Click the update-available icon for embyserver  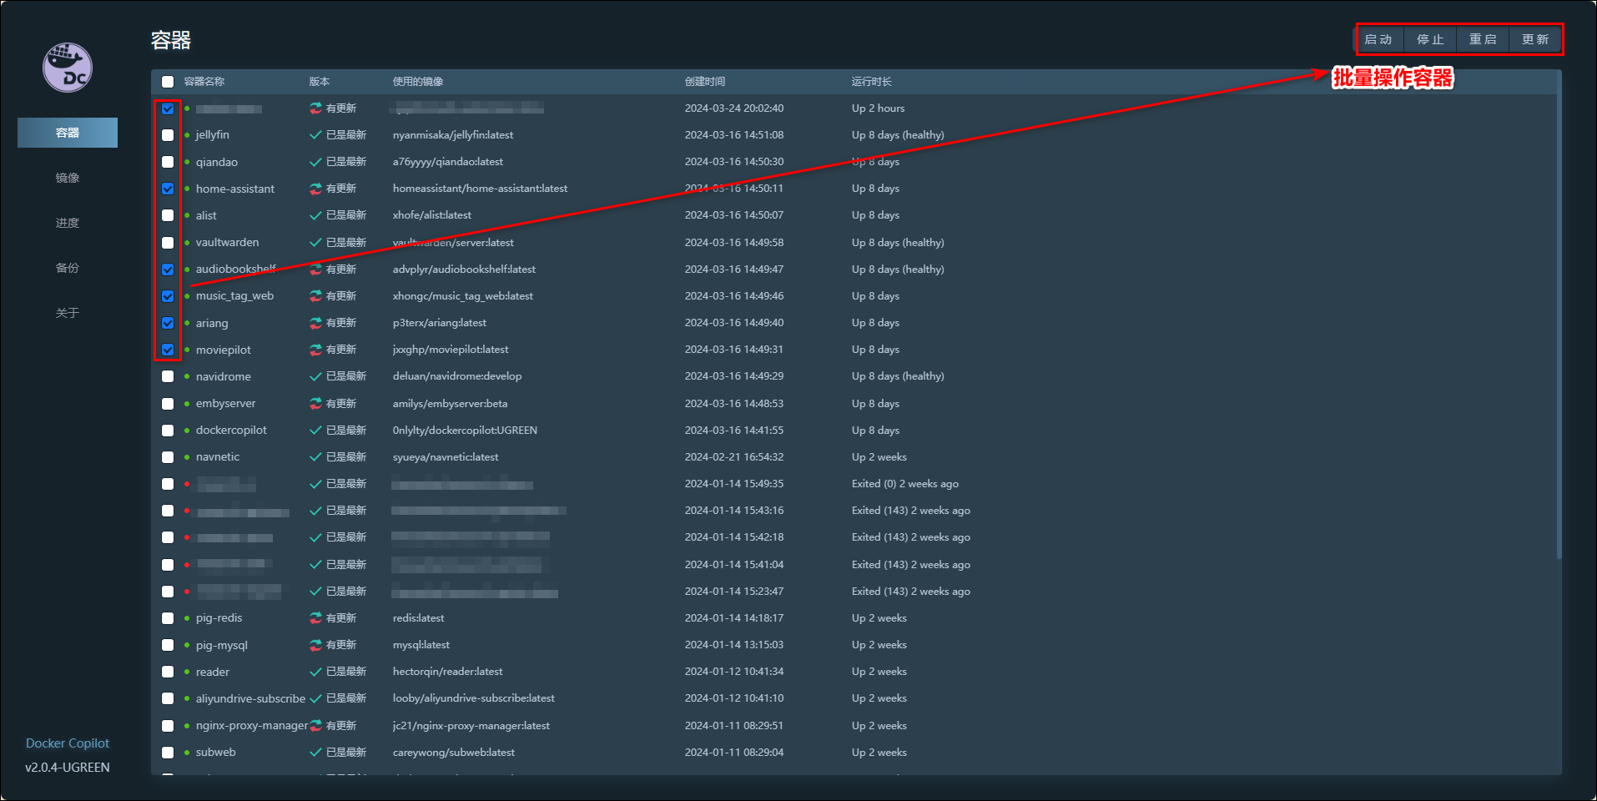[x=315, y=404]
